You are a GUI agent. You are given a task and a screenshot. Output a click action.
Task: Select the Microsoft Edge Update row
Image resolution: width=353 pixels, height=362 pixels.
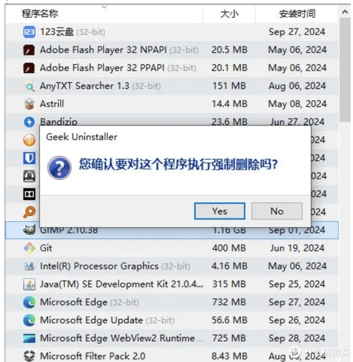pos(172,320)
